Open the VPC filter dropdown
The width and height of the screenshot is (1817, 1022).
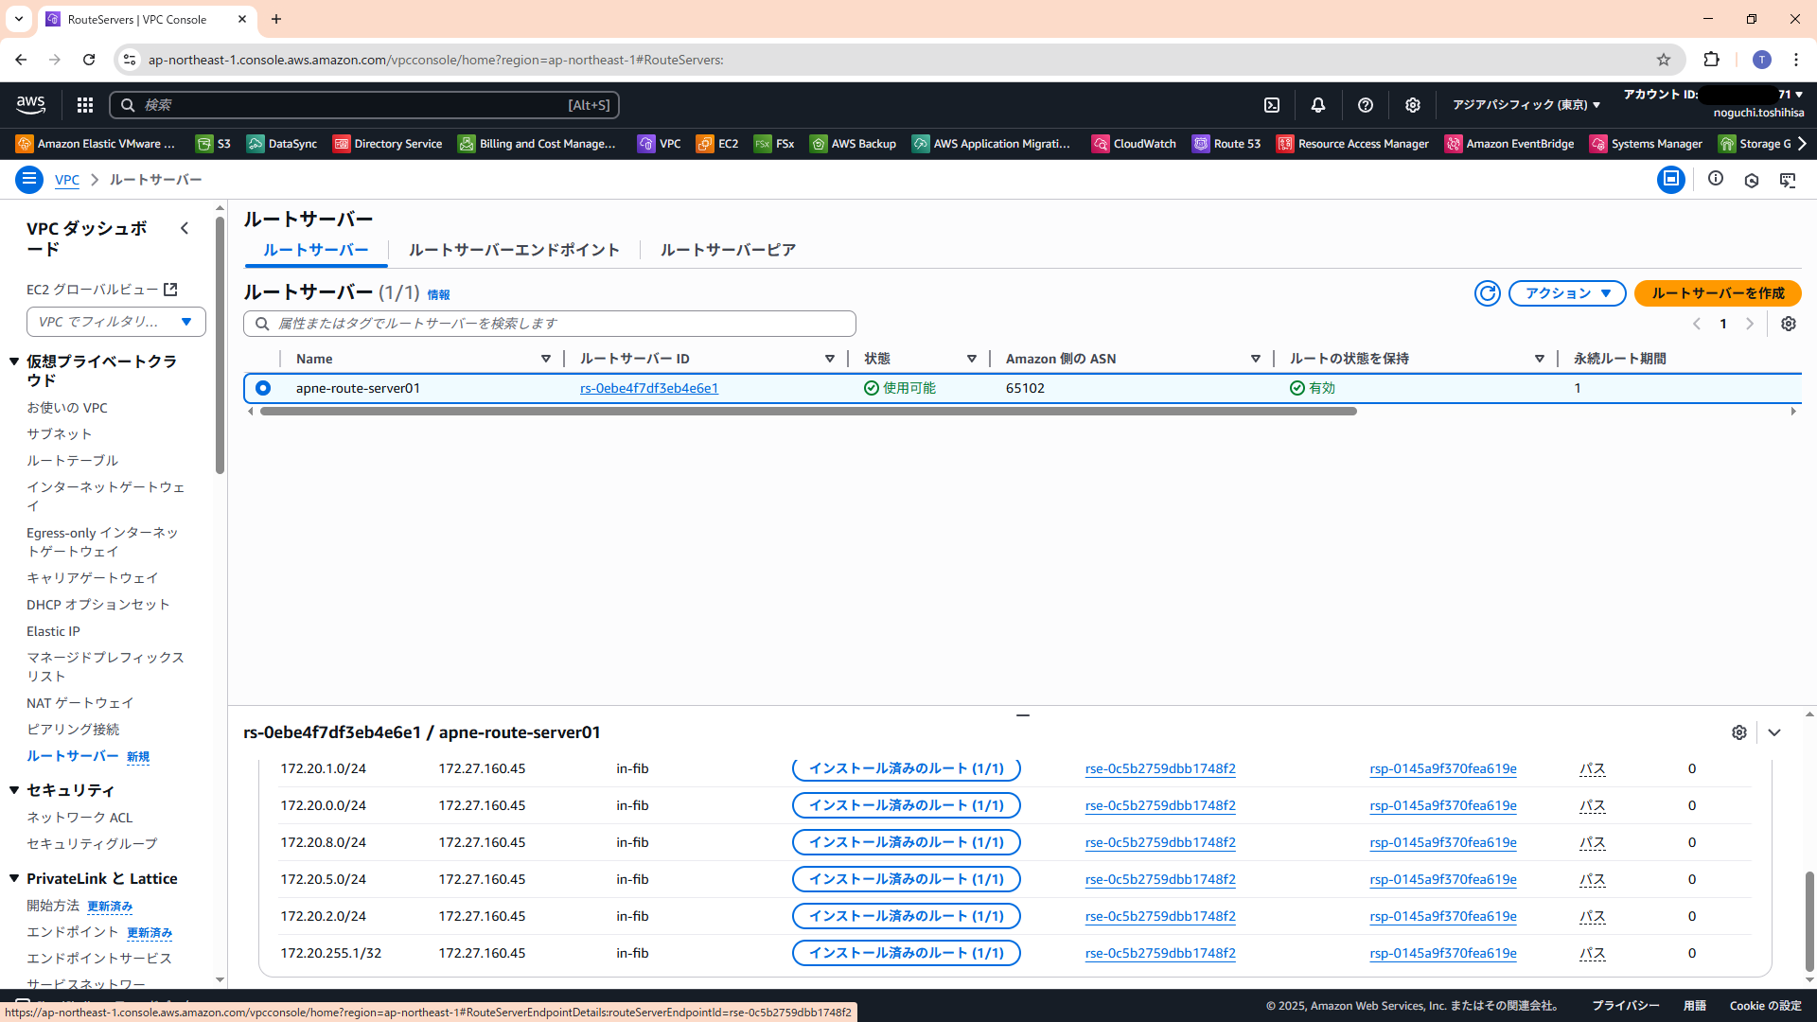pyautogui.click(x=115, y=322)
